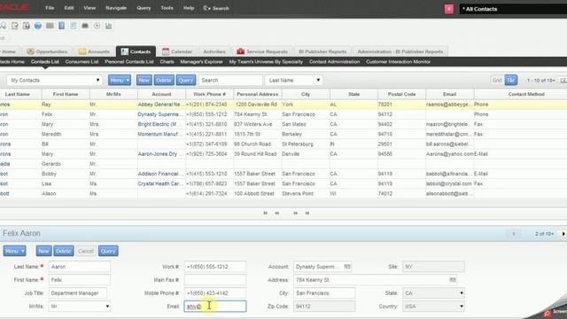The image size is (567, 319).
Task: Click Query button in form applet
Action: (x=108, y=251)
